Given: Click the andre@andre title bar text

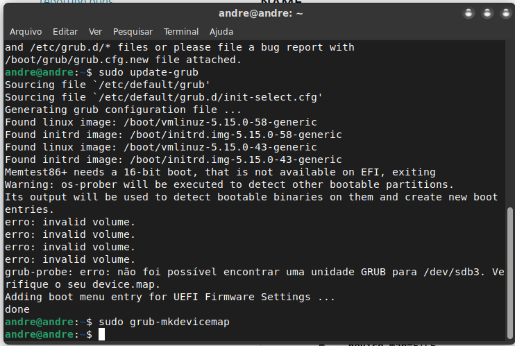Looking at the screenshot, I should tap(260, 13).
